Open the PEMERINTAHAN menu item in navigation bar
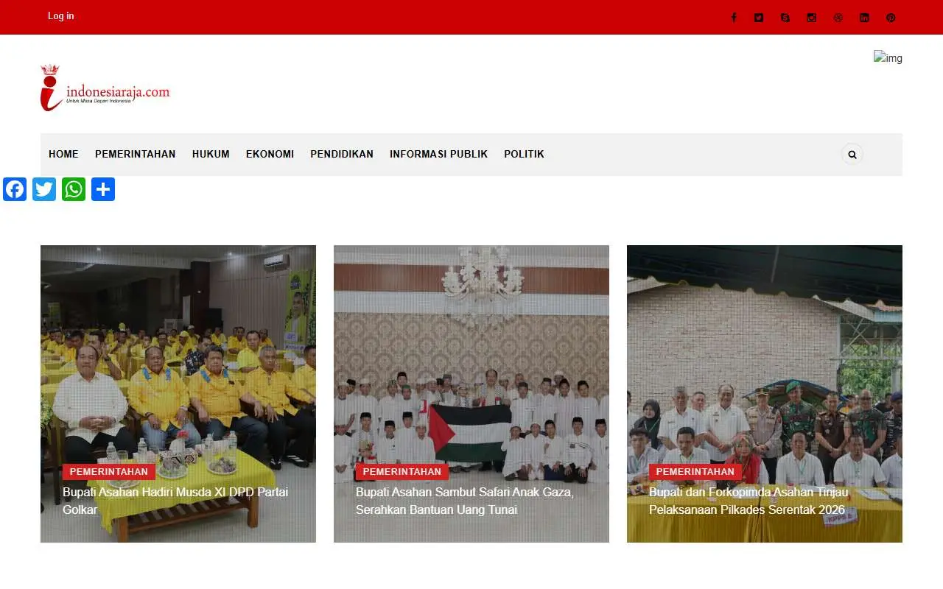Viewport: 943px width, 589px height. [136, 154]
